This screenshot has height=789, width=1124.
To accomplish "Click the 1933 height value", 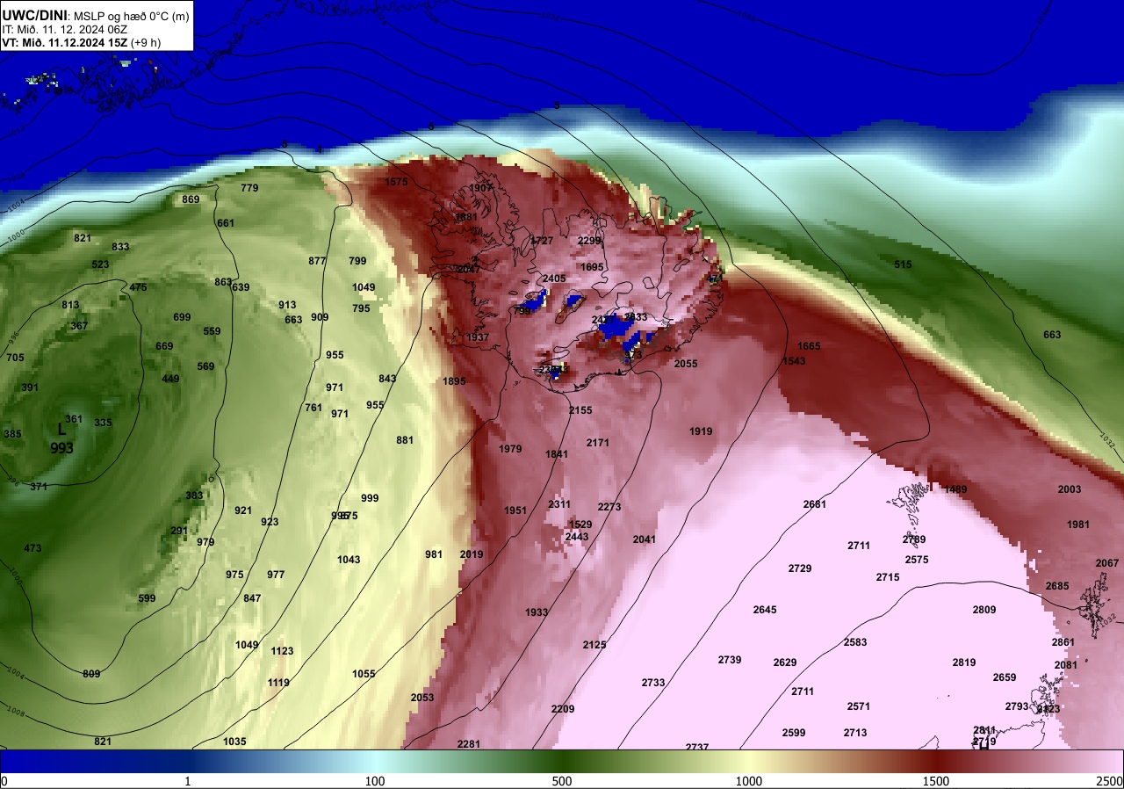I will pos(537,612).
